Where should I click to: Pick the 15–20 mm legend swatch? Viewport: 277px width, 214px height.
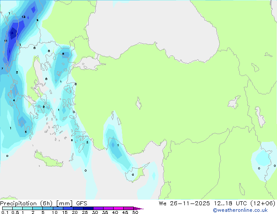click(68, 208)
